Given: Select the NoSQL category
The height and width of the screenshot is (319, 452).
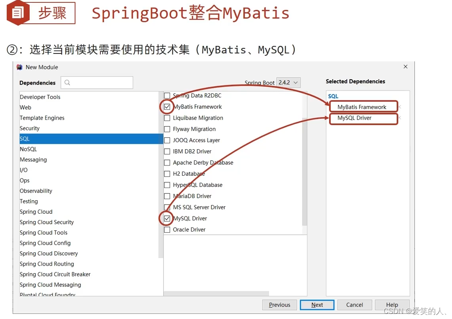Looking at the screenshot, I should coord(28,149).
